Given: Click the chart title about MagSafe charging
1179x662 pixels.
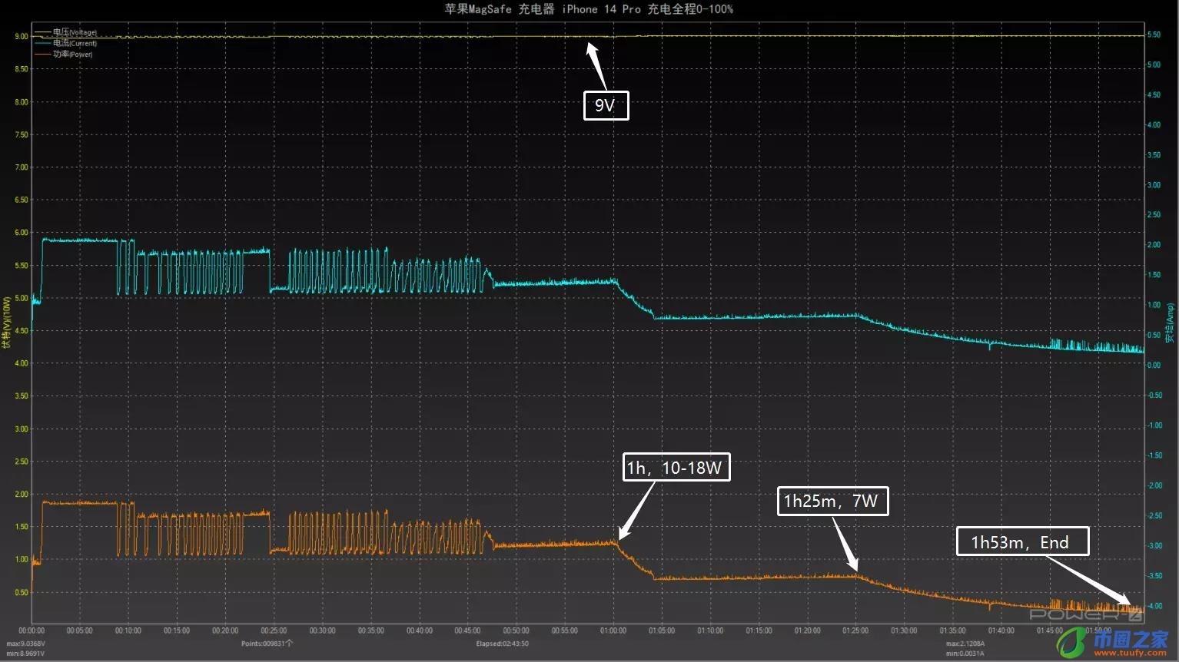Looking at the screenshot, I should (589, 9).
